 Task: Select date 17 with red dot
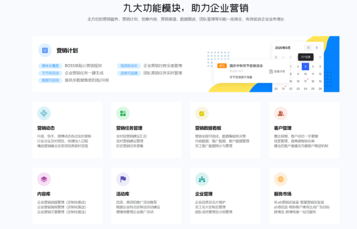[x=305, y=81]
